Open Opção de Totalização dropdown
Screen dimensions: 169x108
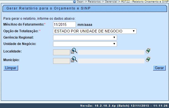pyautogui.click(x=95, y=31)
